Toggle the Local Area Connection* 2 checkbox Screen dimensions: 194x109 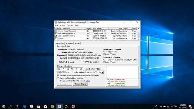click(x=56, y=36)
